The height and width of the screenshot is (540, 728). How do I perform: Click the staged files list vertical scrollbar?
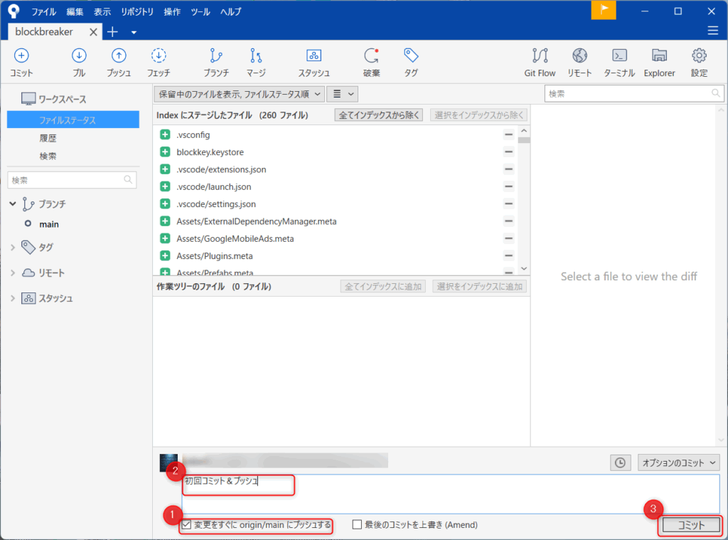click(x=524, y=199)
